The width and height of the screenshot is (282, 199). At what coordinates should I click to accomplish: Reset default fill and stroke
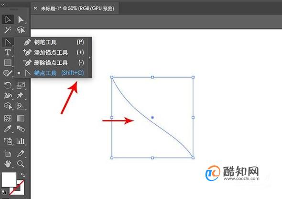point(4,192)
